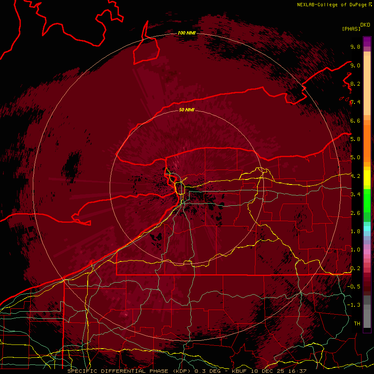This screenshot has height=374, width=374.
Task: Click the 3.4 scale value
Action: [x=355, y=194]
